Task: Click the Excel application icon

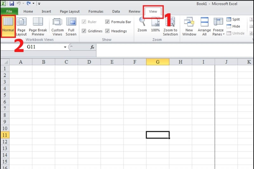Action: tap(3, 3)
